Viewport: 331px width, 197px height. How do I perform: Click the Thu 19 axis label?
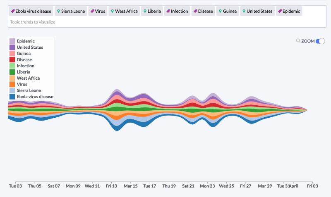point(169,186)
